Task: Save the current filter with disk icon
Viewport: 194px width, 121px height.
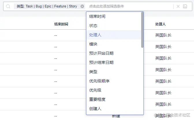Action: click(x=185, y=6)
